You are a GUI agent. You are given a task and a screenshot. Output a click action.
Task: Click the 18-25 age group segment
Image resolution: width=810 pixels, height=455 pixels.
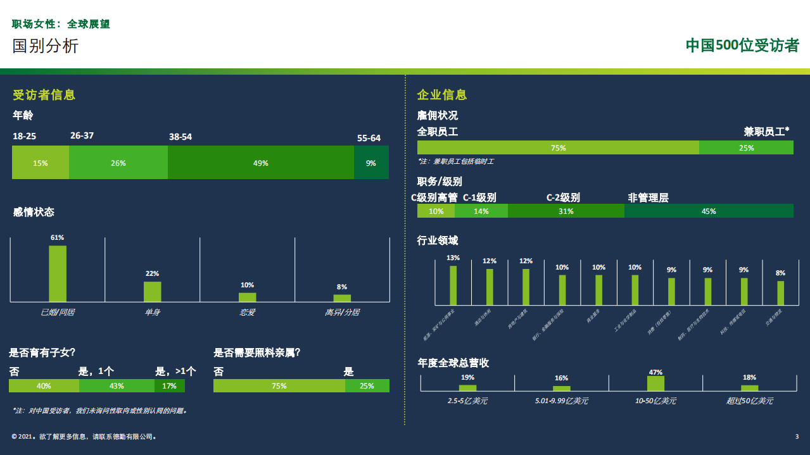point(40,163)
